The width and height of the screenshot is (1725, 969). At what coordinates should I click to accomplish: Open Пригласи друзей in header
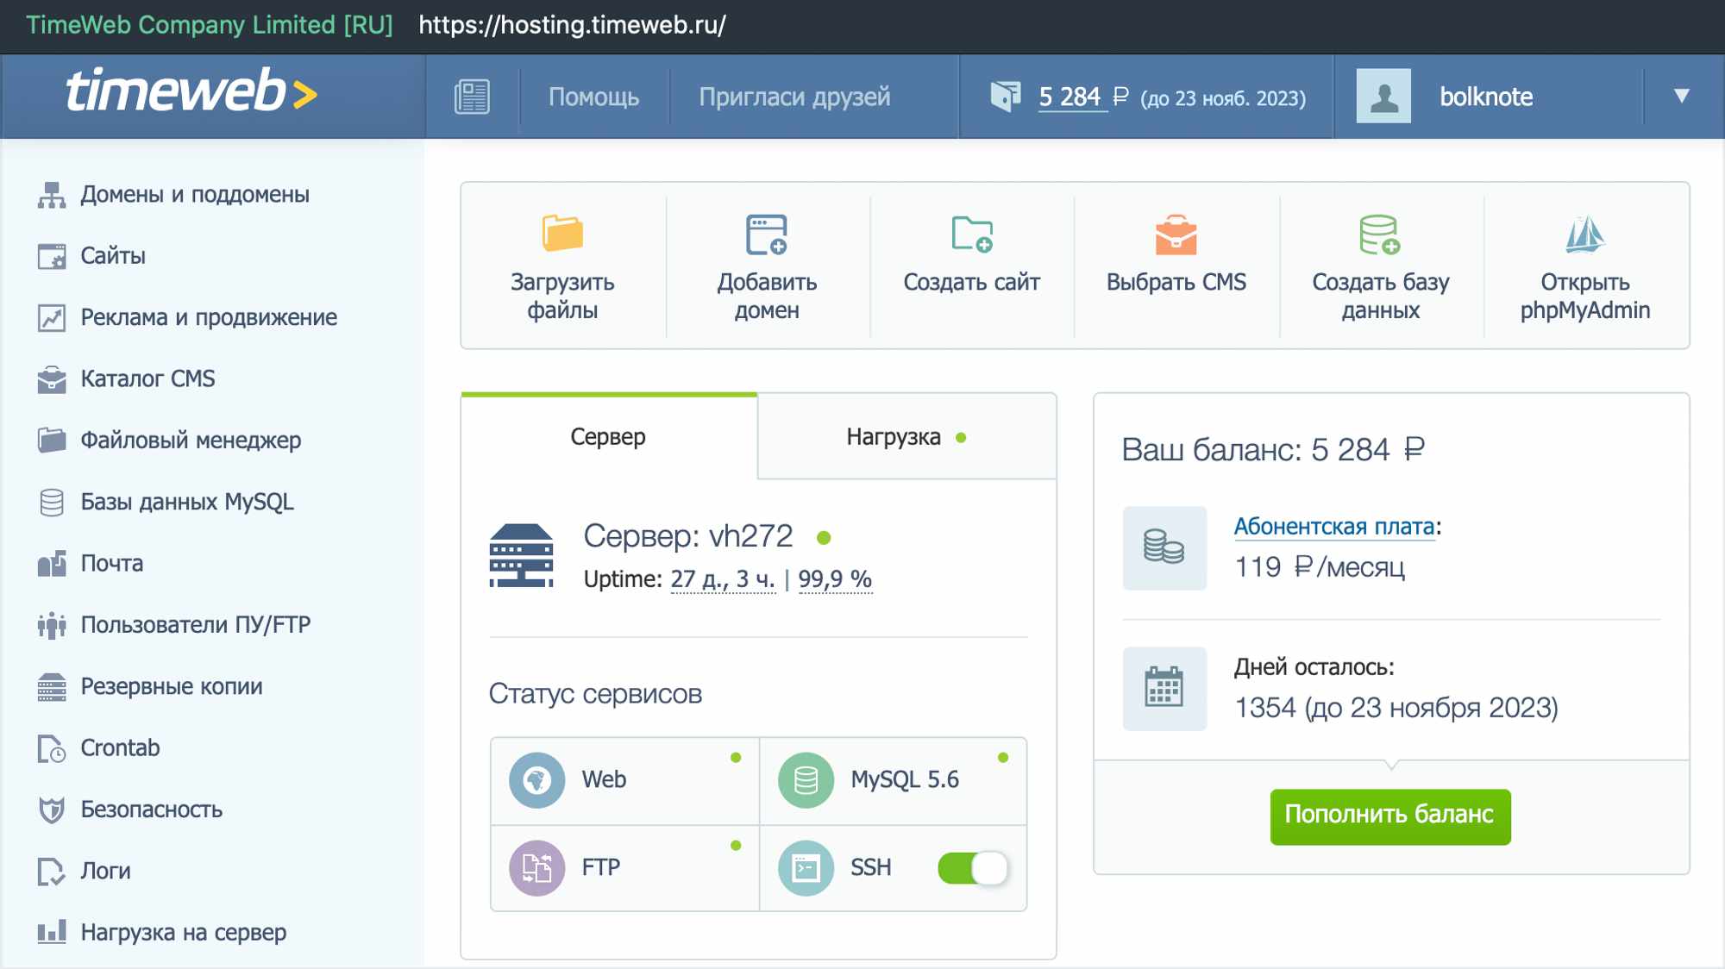(x=794, y=97)
